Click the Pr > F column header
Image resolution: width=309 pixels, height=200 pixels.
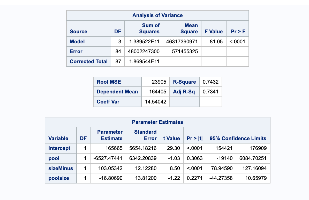click(x=238, y=31)
